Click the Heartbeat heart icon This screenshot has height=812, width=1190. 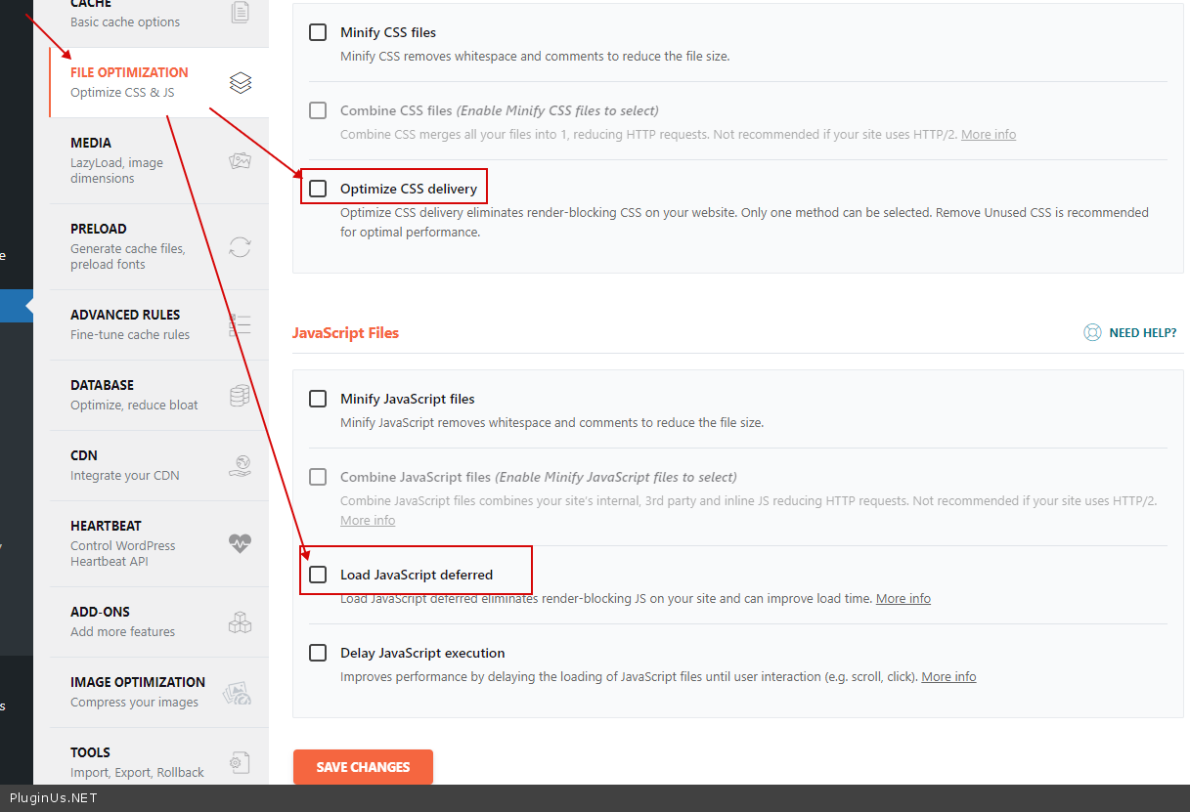[240, 544]
